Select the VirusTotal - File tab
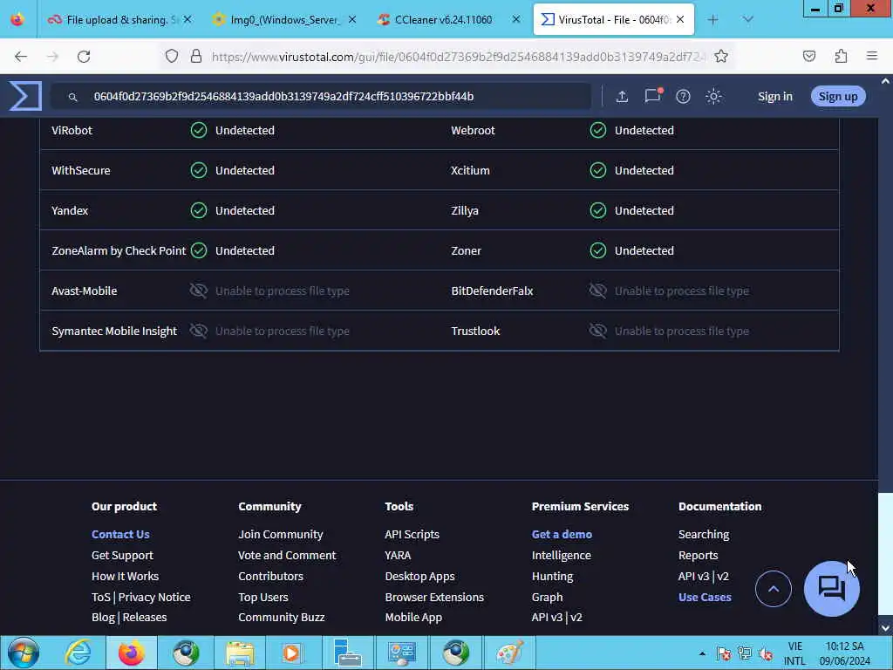Screen dimensions: 893x670 click(613, 20)
